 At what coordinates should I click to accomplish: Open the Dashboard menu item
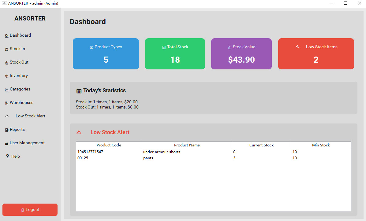30,35
